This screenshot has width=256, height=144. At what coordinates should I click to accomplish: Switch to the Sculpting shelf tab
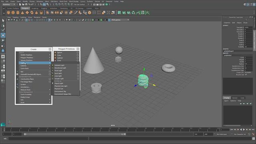(x=35, y=8)
